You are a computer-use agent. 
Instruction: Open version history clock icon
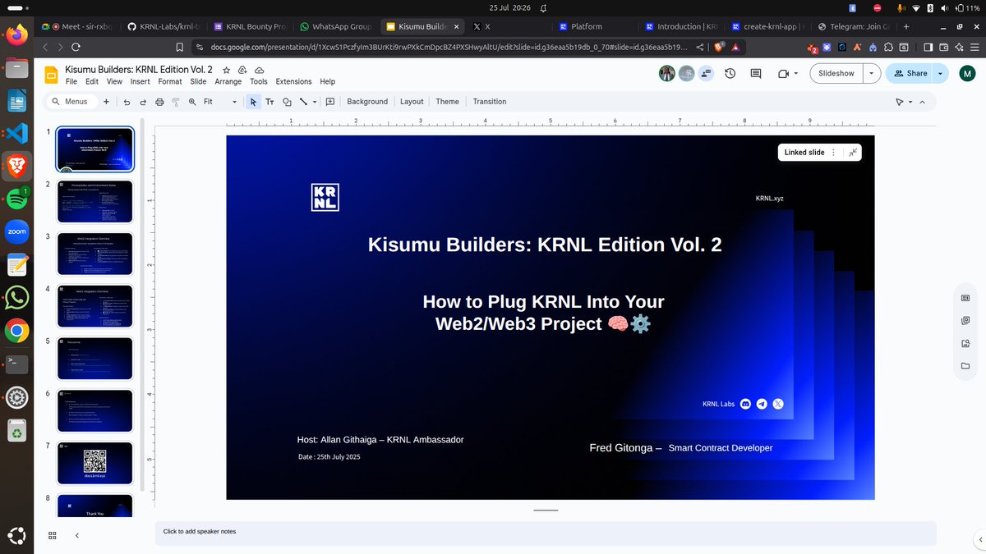click(x=730, y=74)
